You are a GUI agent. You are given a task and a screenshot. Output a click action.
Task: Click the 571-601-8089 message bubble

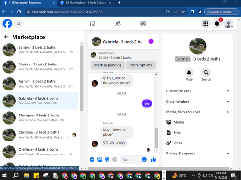pos(114,143)
